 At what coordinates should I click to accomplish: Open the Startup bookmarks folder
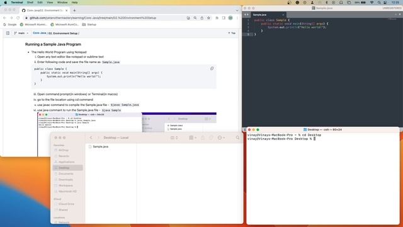tap(89, 25)
